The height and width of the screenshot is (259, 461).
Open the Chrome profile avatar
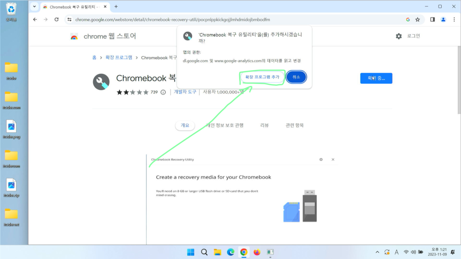click(x=443, y=20)
